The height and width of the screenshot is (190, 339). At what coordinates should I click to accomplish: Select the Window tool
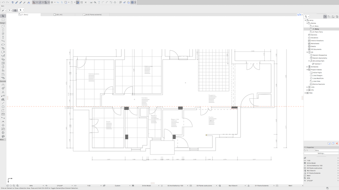pos(3,33)
